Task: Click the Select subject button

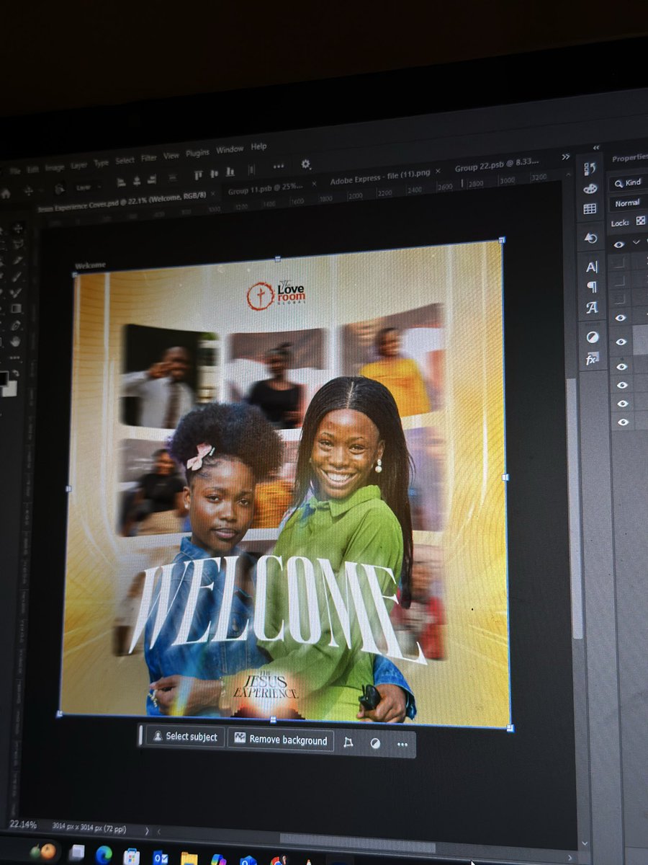Action: point(185,737)
